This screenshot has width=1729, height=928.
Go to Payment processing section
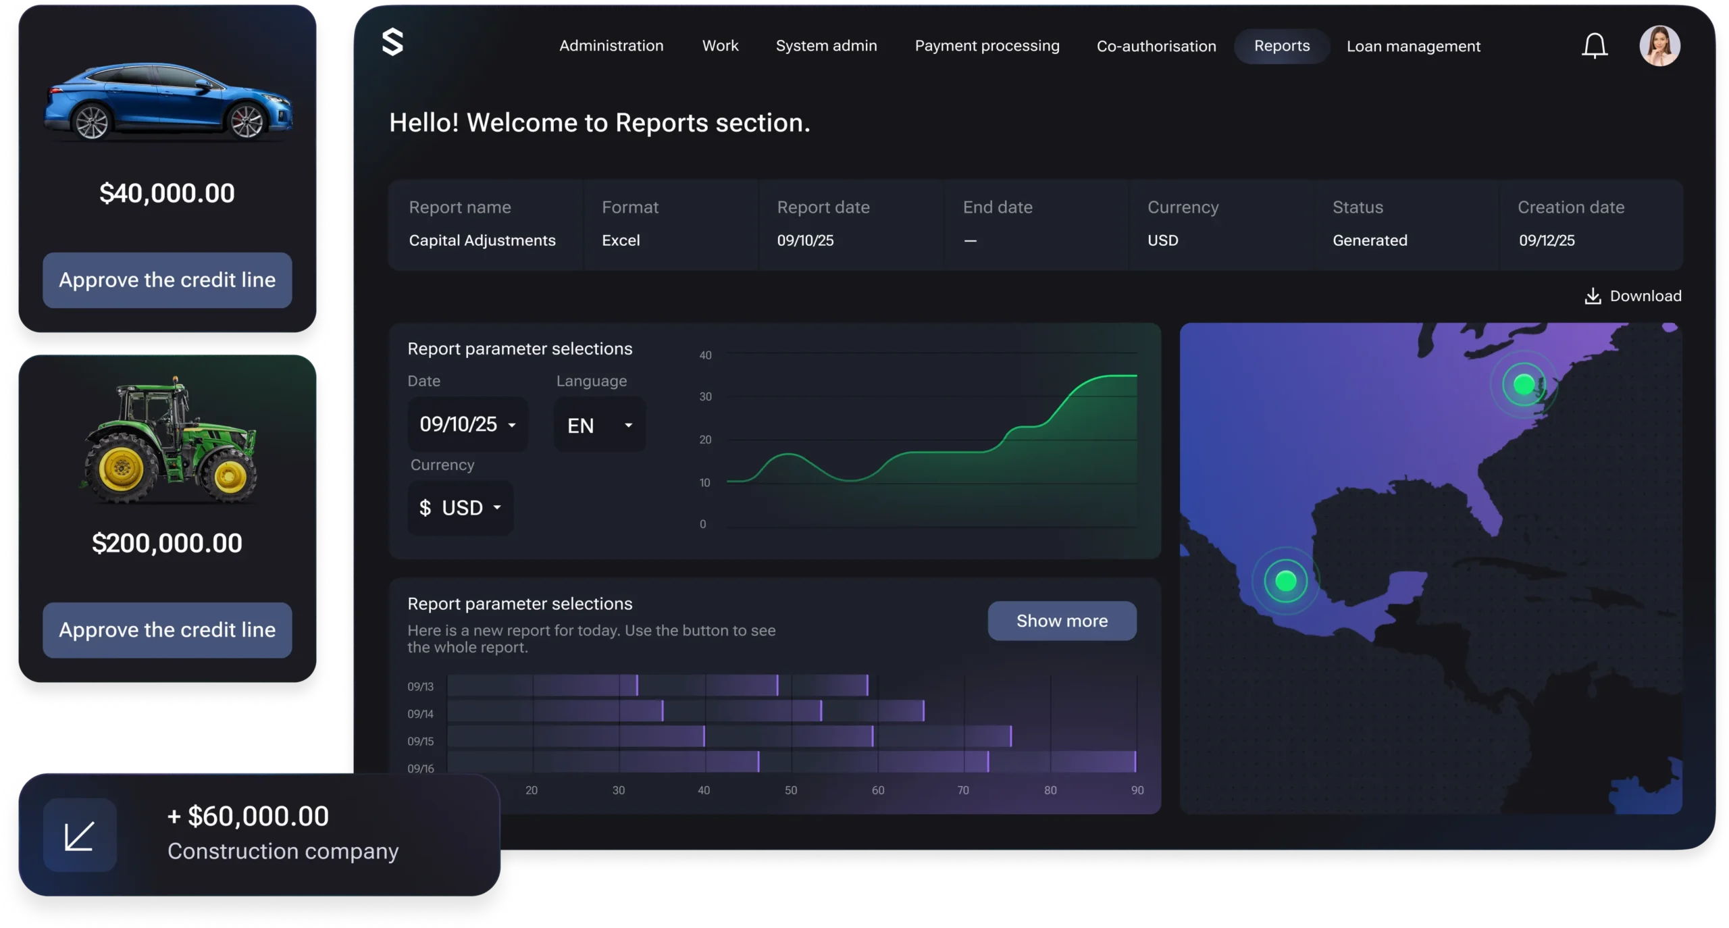[987, 46]
